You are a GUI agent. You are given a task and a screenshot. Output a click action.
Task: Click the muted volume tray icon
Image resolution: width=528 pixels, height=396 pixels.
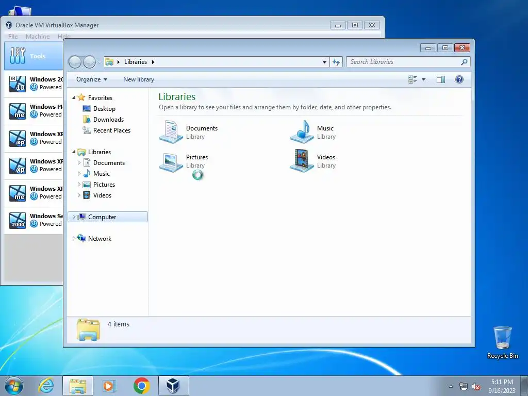[x=476, y=387]
